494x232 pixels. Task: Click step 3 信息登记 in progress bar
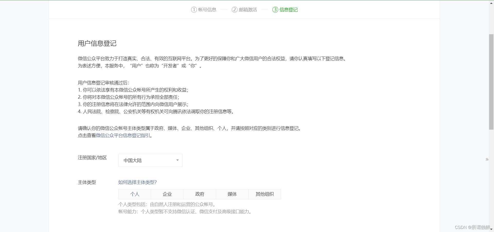point(285,10)
